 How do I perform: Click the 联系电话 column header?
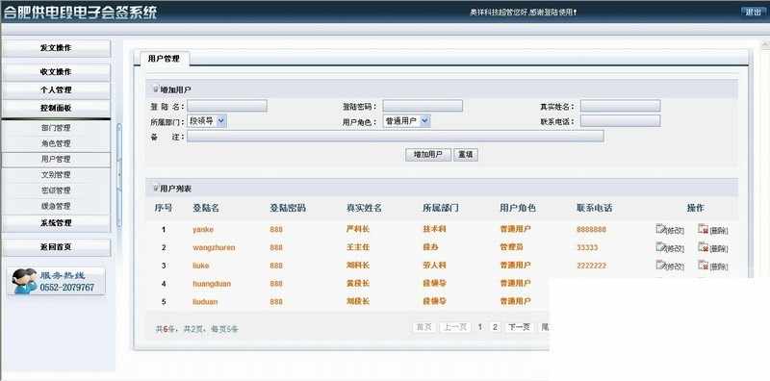[x=594, y=208]
